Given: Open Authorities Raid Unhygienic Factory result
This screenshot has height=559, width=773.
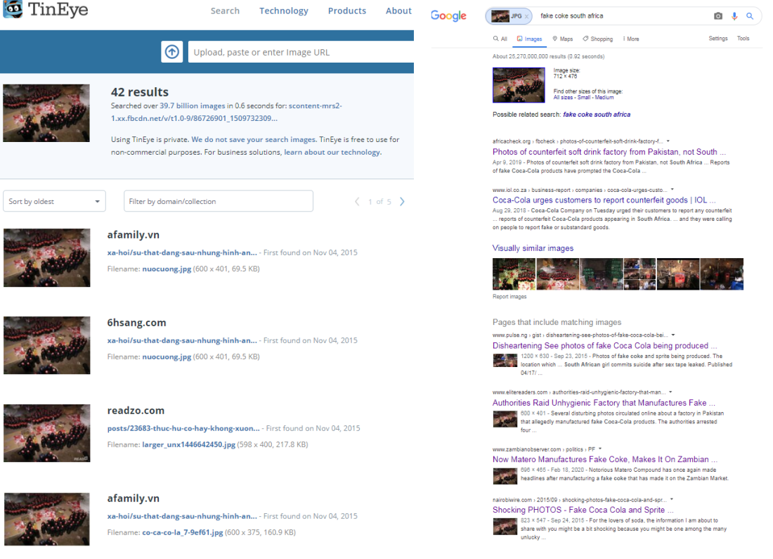Looking at the screenshot, I should coord(604,403).
